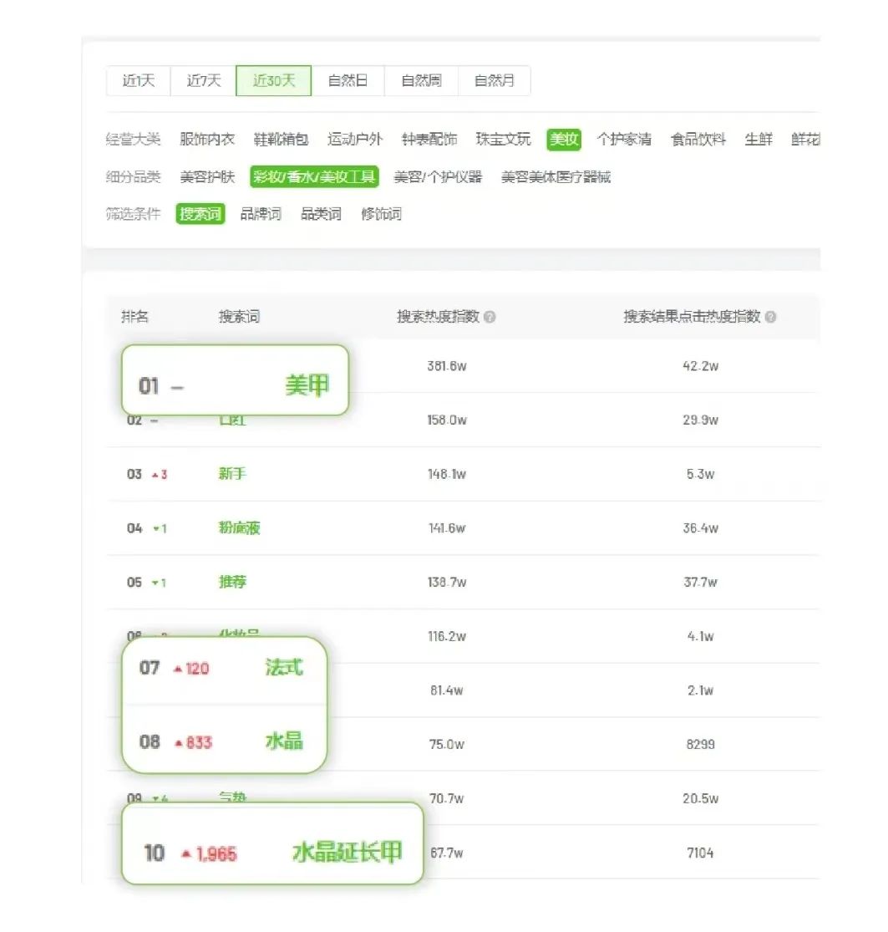Click the 搜索结果点击热度指数 column header
This screenshot has height=932, width=888.
coord(692,316)
